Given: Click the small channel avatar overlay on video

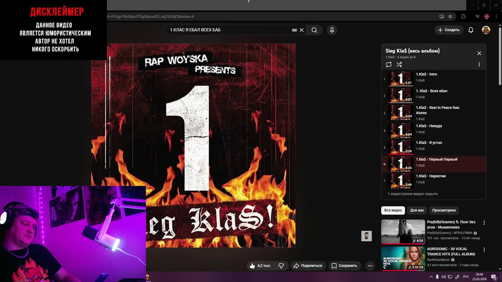Looking at the screenshot, I should 366,236.
